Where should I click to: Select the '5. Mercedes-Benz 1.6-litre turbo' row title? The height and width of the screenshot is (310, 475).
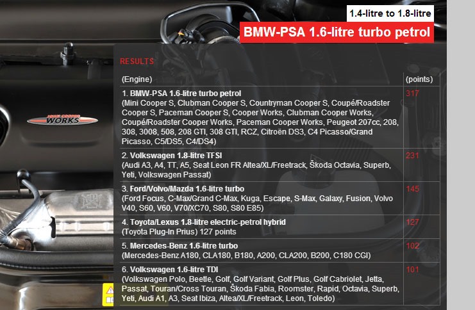point(179,246)
